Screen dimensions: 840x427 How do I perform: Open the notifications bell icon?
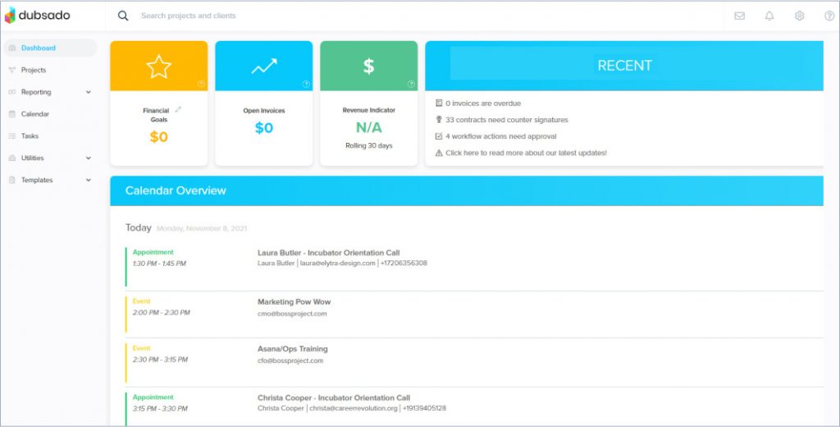coord(769,16)
